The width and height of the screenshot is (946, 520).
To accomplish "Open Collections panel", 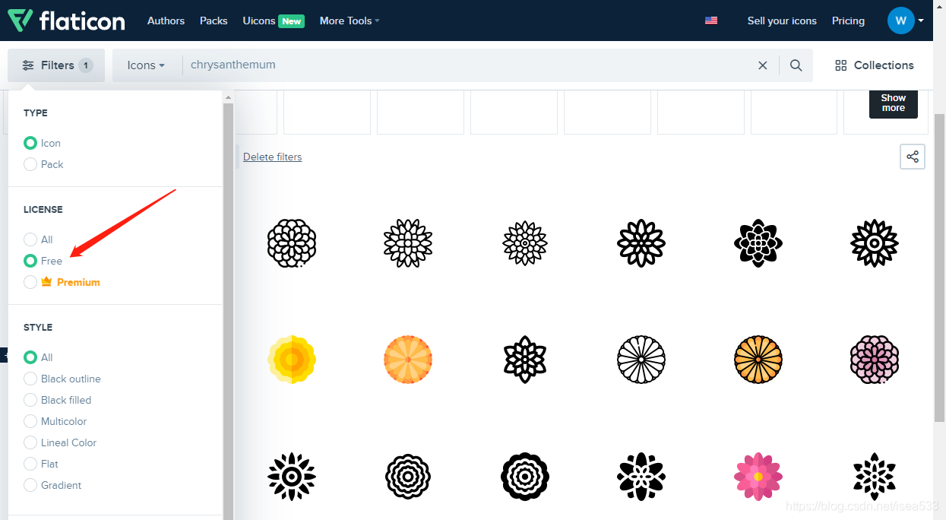I will click(874, 65).
